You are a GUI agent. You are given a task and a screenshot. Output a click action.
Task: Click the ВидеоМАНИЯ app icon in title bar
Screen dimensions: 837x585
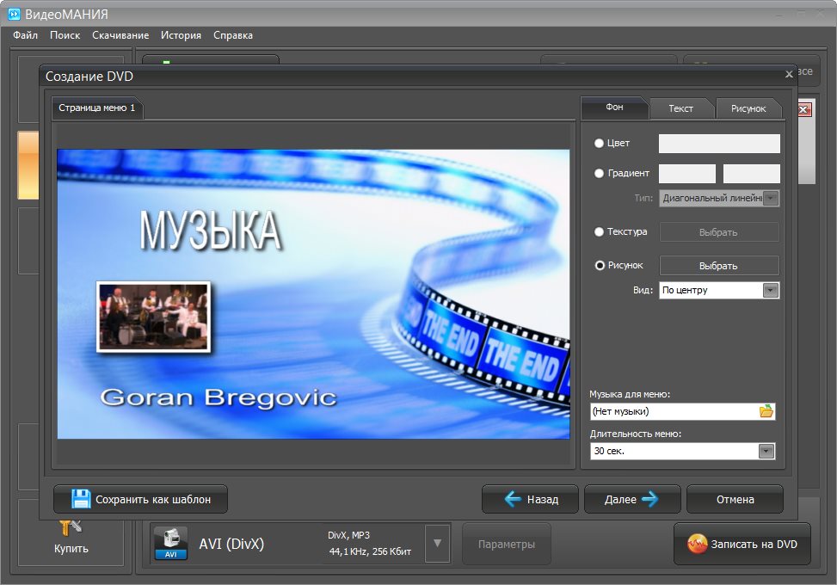pyautogui.click(x=15, y=14)
